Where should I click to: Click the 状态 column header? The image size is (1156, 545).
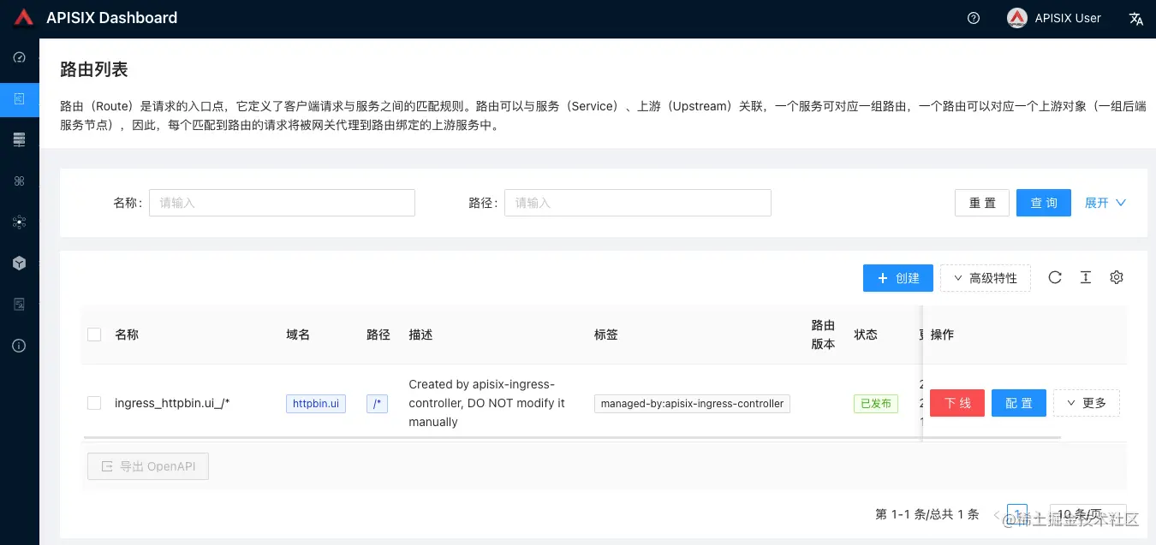coord(866,335)
